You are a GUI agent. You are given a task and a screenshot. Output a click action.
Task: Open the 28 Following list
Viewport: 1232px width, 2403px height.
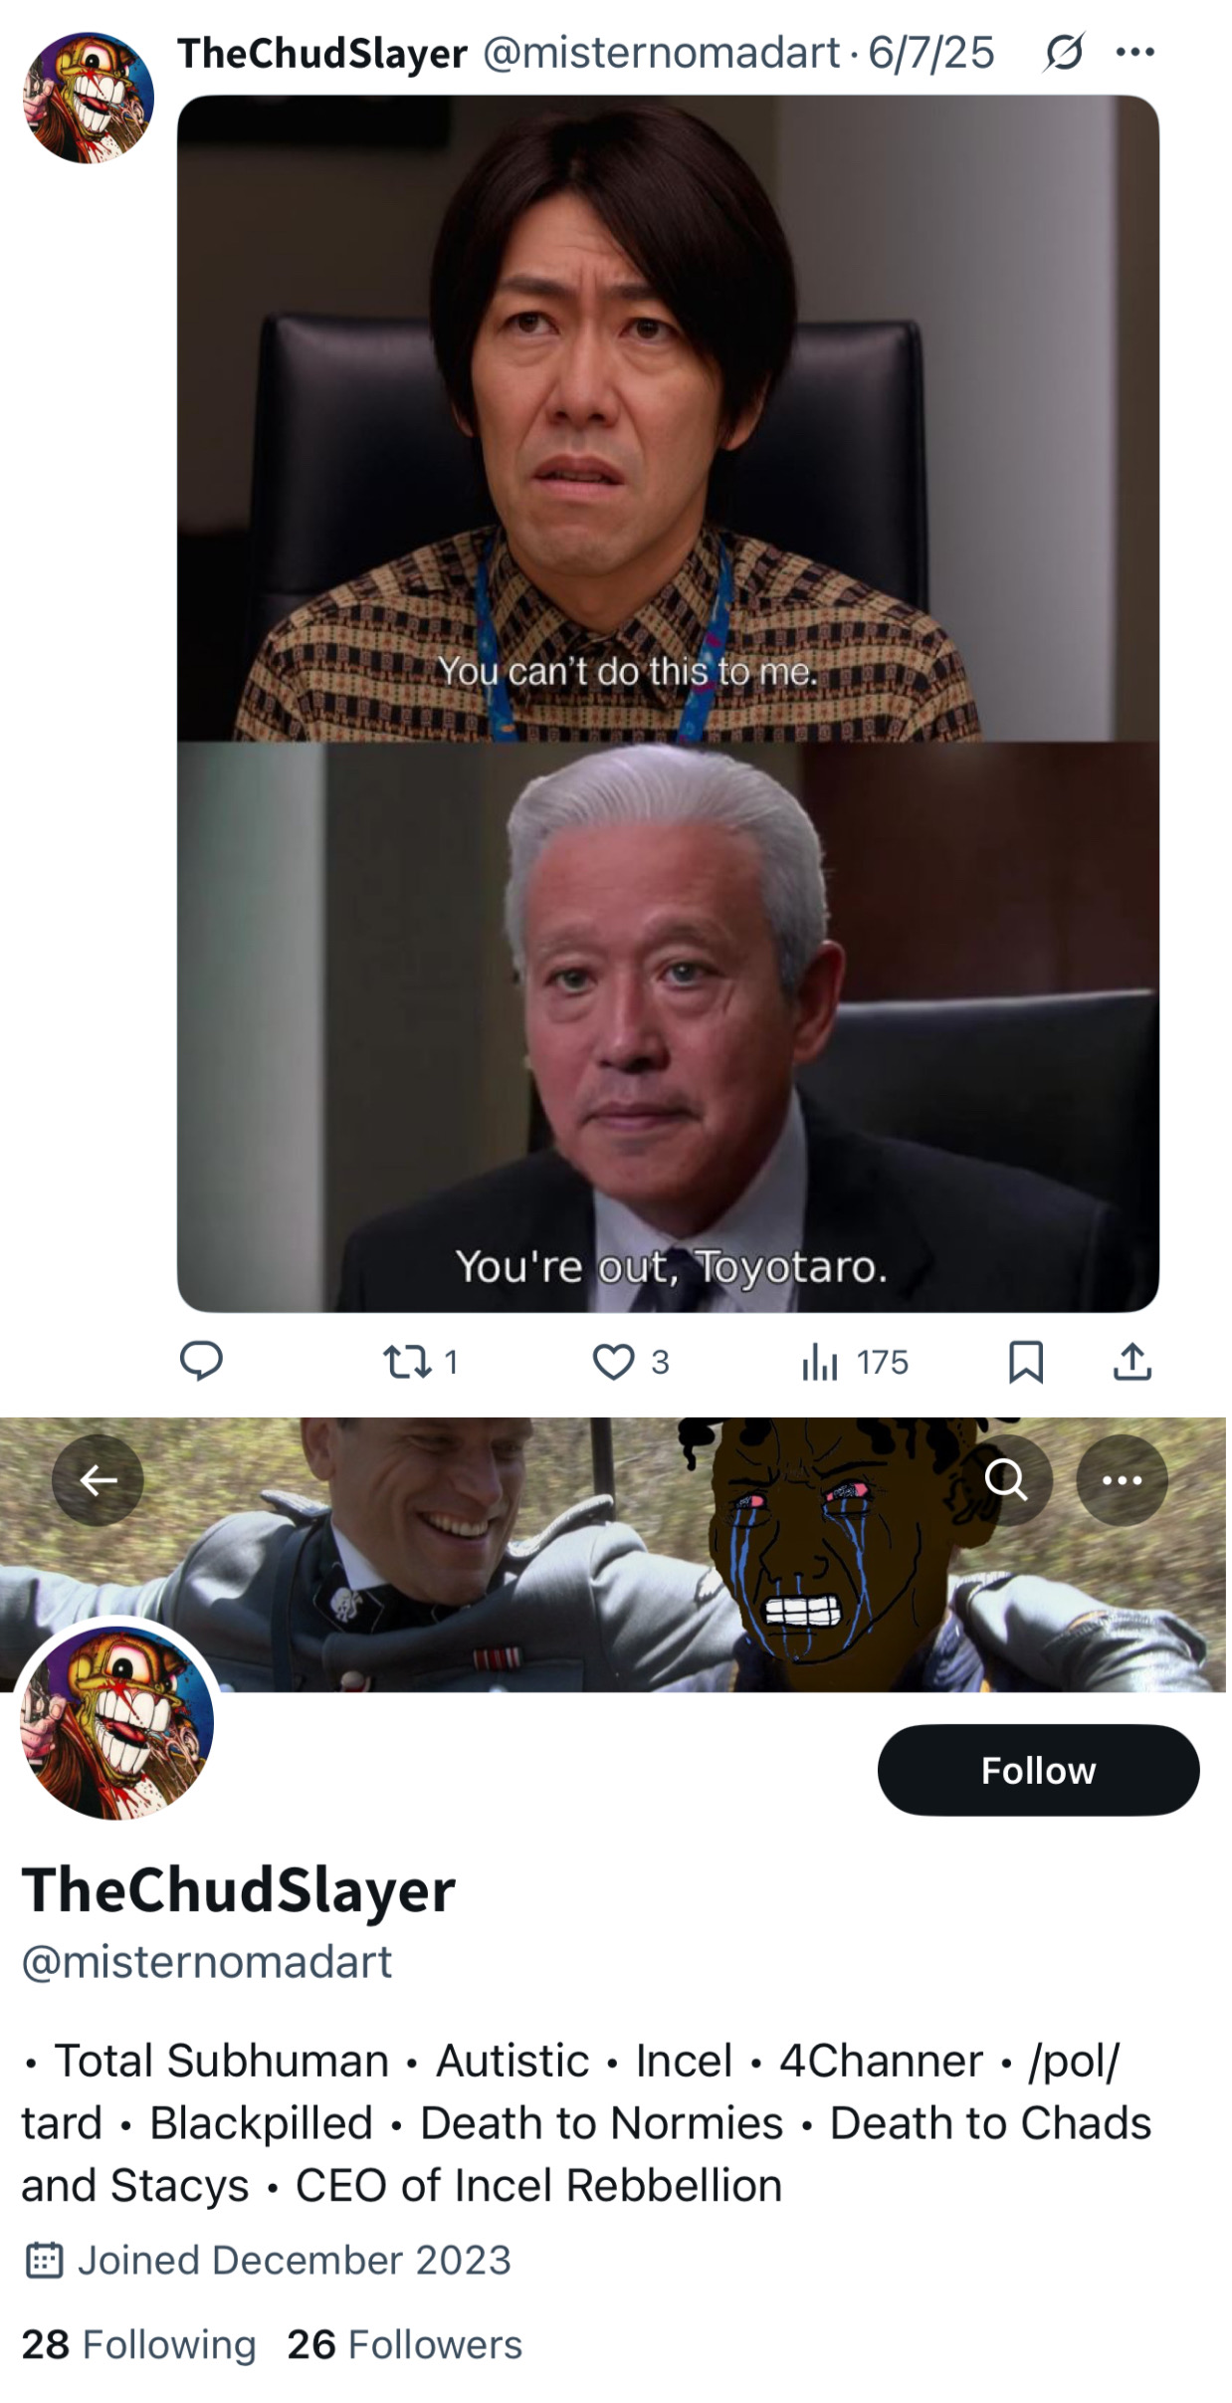(138, 2344)
